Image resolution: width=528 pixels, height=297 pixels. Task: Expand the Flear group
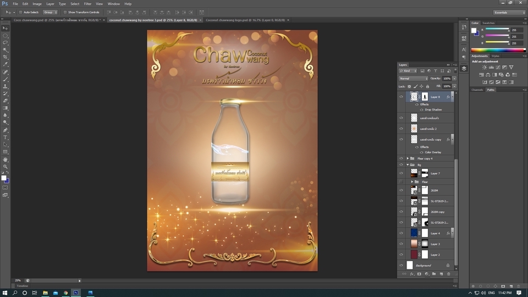coord(412,182)
